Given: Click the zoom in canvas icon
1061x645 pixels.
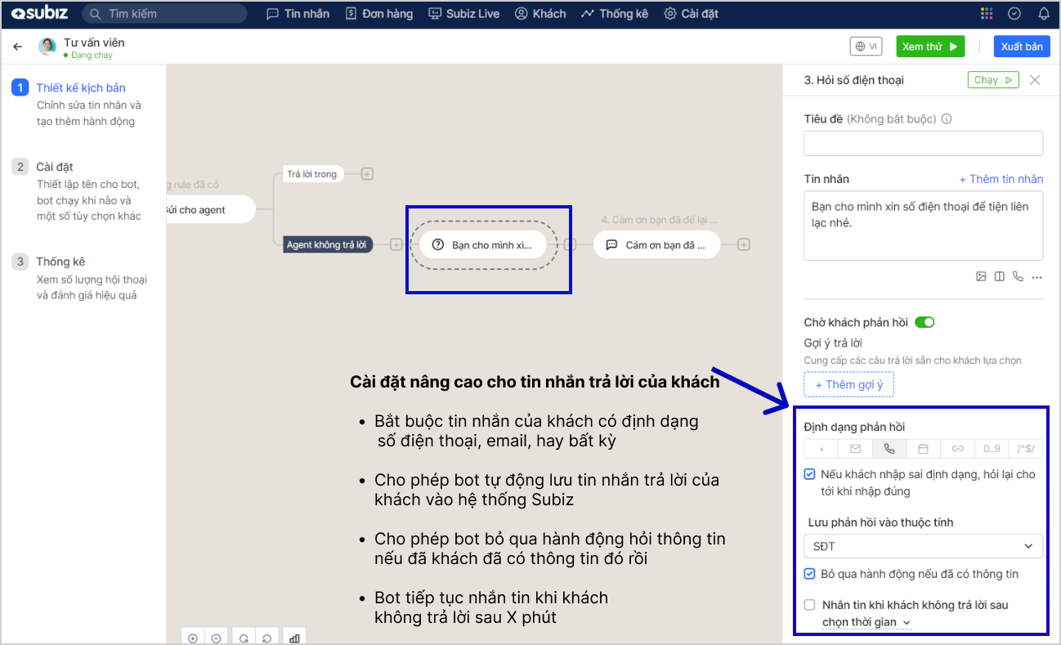Looking at the screenshot, I should click(193, 638).
